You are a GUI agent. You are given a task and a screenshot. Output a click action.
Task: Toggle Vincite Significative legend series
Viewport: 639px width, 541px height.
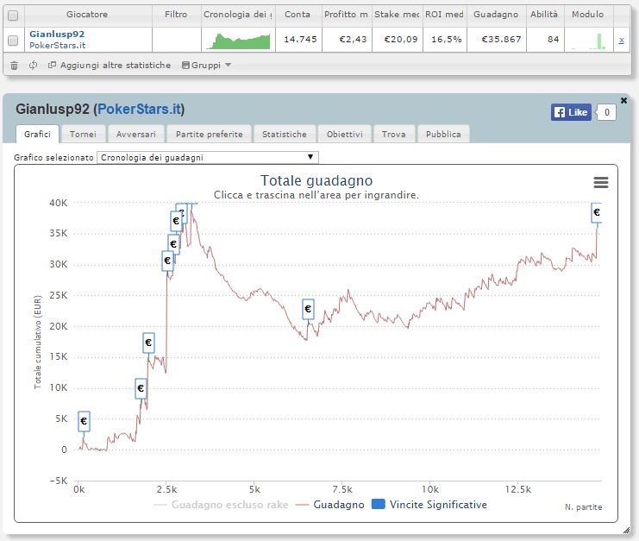(429, 505)
